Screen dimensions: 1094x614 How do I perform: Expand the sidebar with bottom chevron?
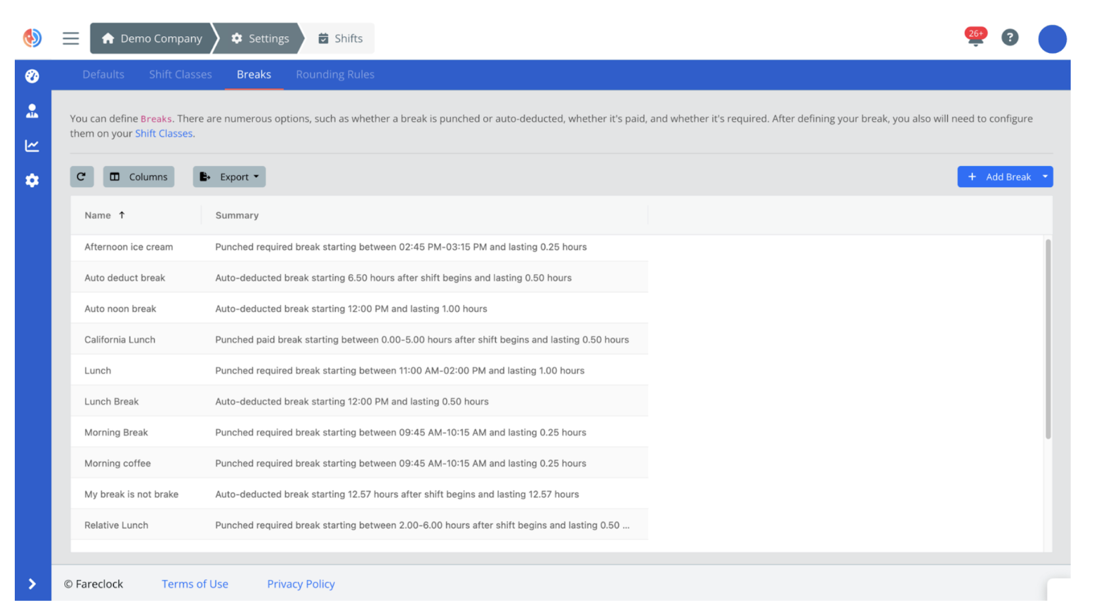[32, 584]
